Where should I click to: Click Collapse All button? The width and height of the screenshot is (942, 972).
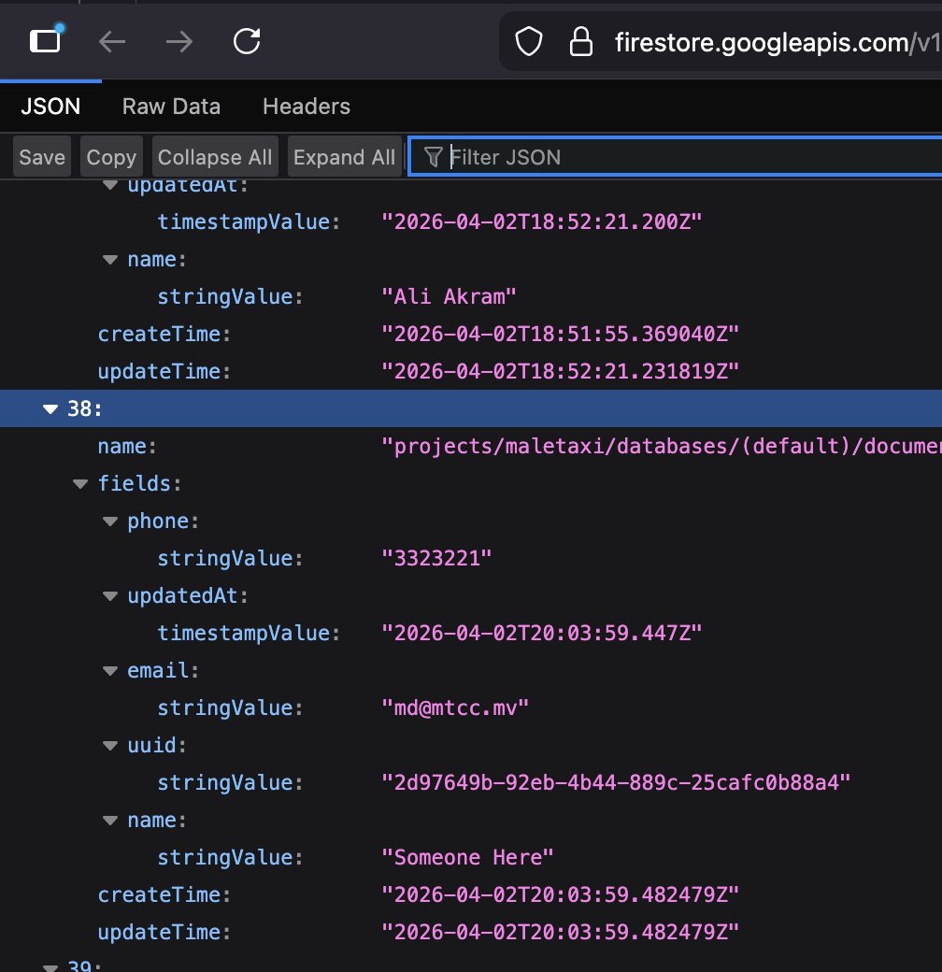(x=215, y=157)
